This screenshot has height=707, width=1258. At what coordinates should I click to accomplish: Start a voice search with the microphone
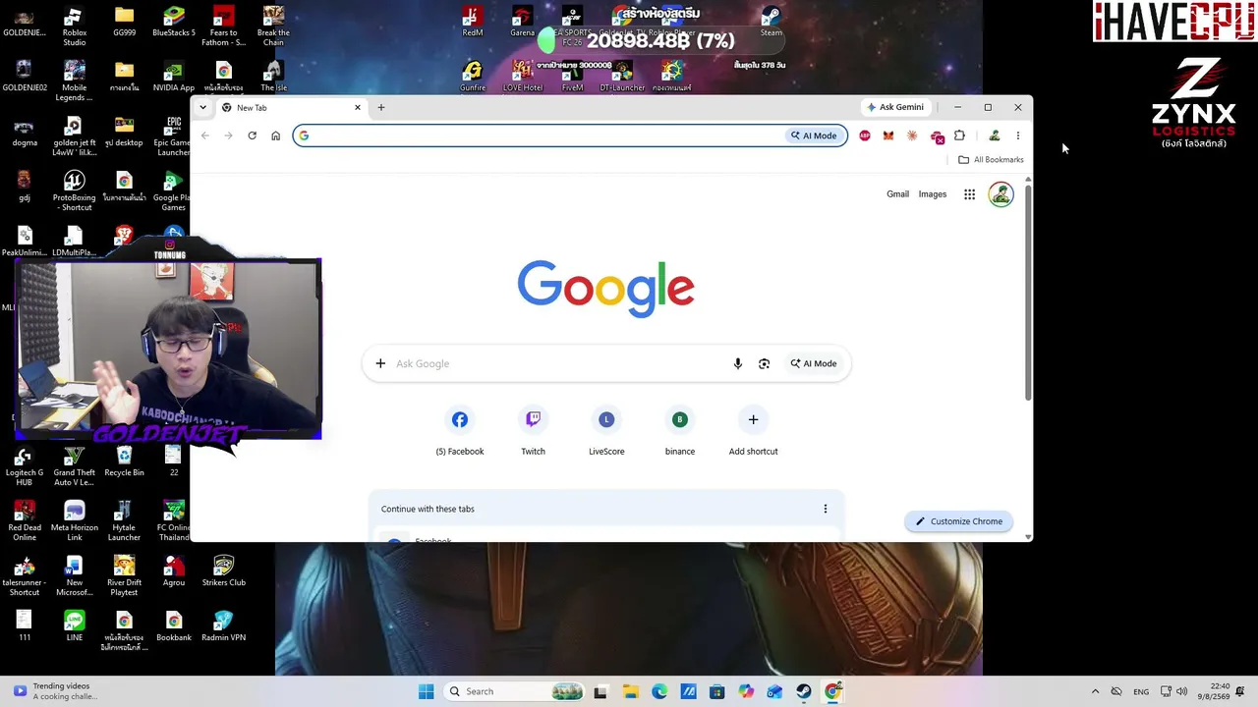[x=737, y=363]
